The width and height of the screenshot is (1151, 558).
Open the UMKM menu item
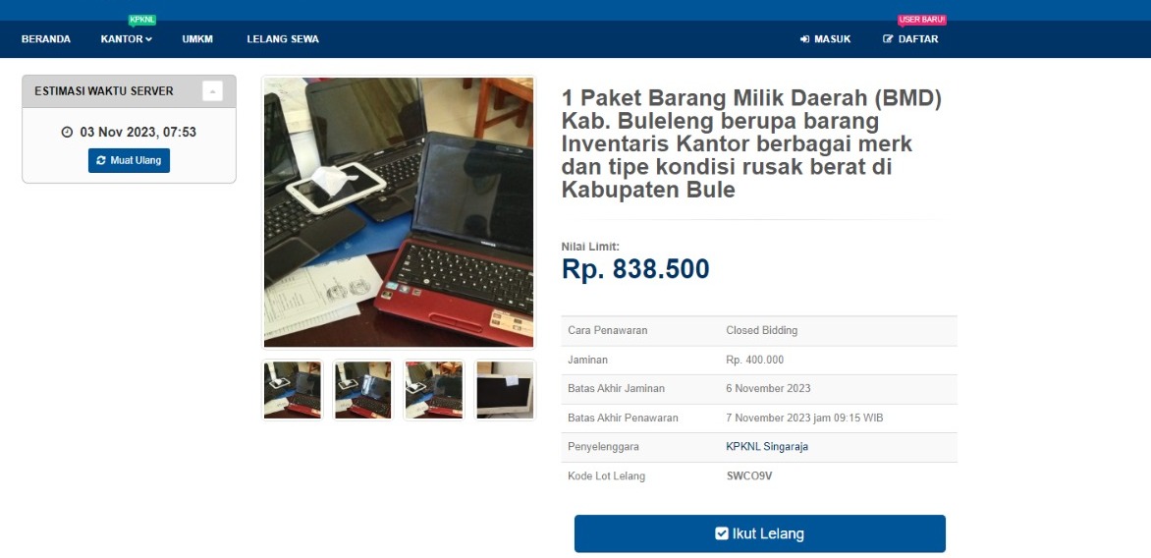[197, 39]
